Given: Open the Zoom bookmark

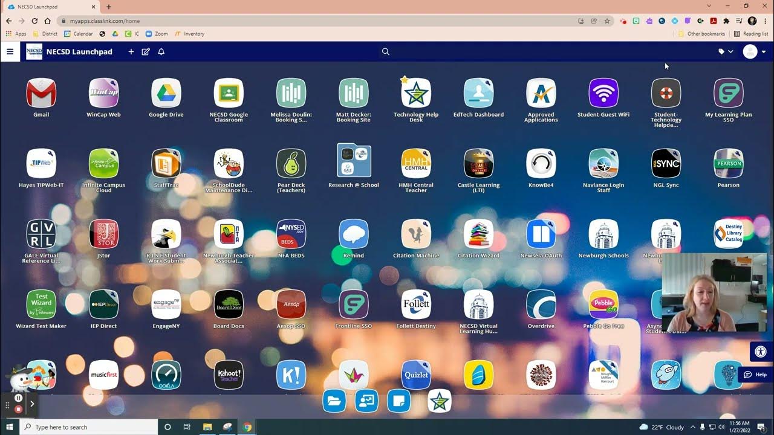Looking at the screenshot, I should click(x=157, y=34).
